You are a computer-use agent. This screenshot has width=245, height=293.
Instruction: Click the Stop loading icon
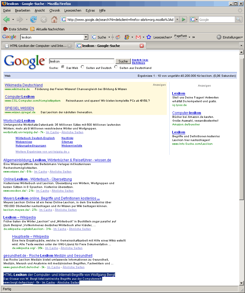[44, 19]
